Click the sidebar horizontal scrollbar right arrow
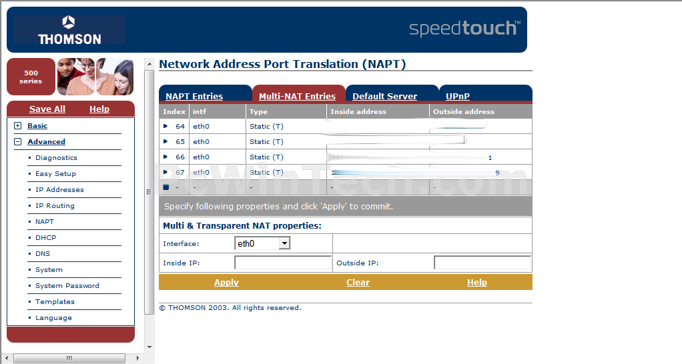682x364 pixels. tap(137, 359)
